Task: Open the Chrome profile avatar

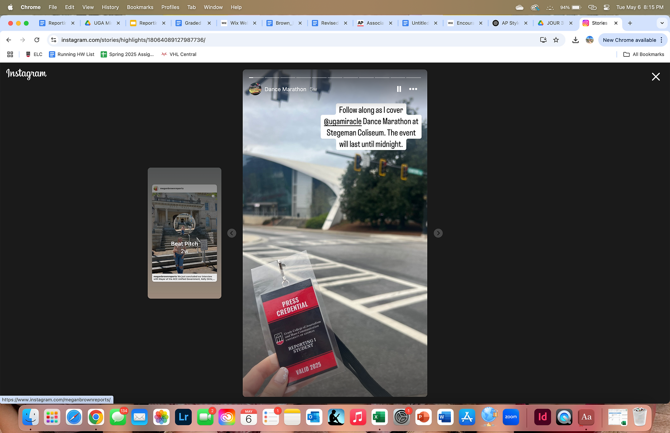Action: click(x=590, y=40)
